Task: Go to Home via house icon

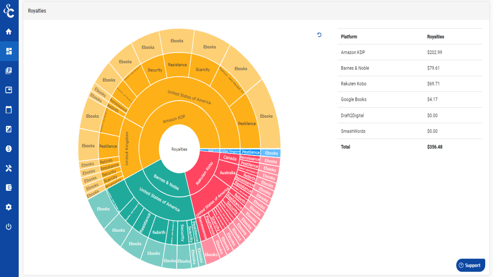Action: (x=9, y=31)
